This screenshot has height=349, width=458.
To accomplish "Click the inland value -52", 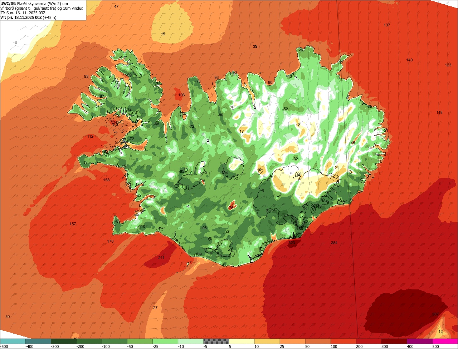I will [285, 109].
